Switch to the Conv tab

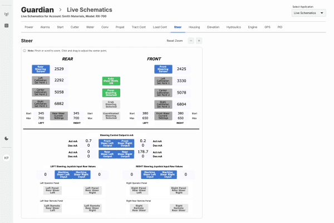pyautogui.click(x=105, y=27)
